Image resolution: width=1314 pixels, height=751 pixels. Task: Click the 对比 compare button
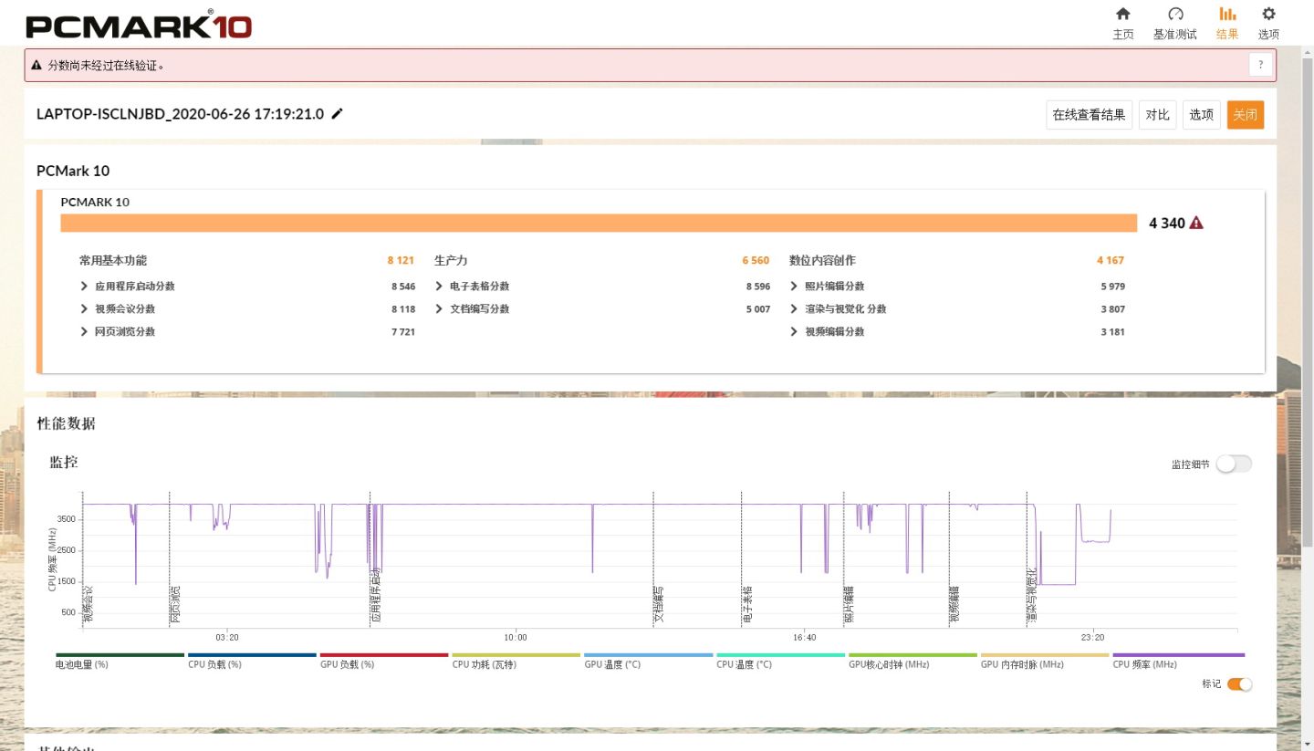point(1157,115)
